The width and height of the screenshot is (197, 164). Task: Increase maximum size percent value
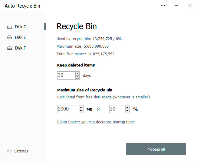point(127,108)
